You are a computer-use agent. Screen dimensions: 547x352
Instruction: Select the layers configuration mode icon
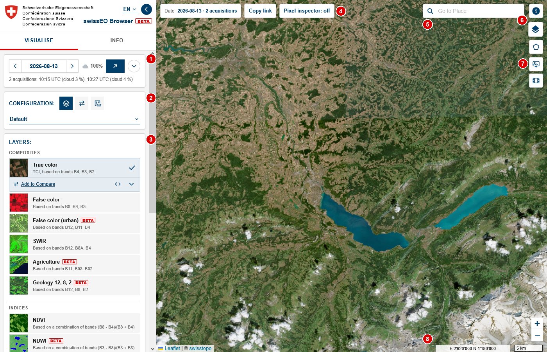click(x=66, y=103)
